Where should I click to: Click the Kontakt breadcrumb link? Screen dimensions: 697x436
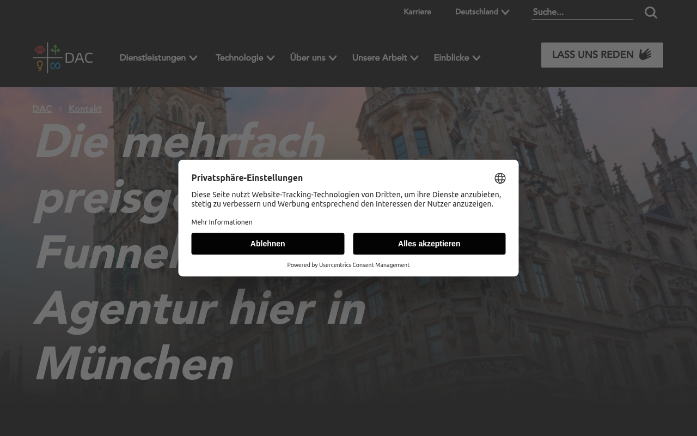(x=85, y=109)
